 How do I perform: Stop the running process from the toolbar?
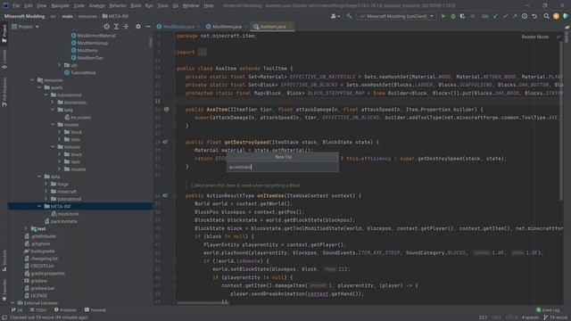coord(472,16)
